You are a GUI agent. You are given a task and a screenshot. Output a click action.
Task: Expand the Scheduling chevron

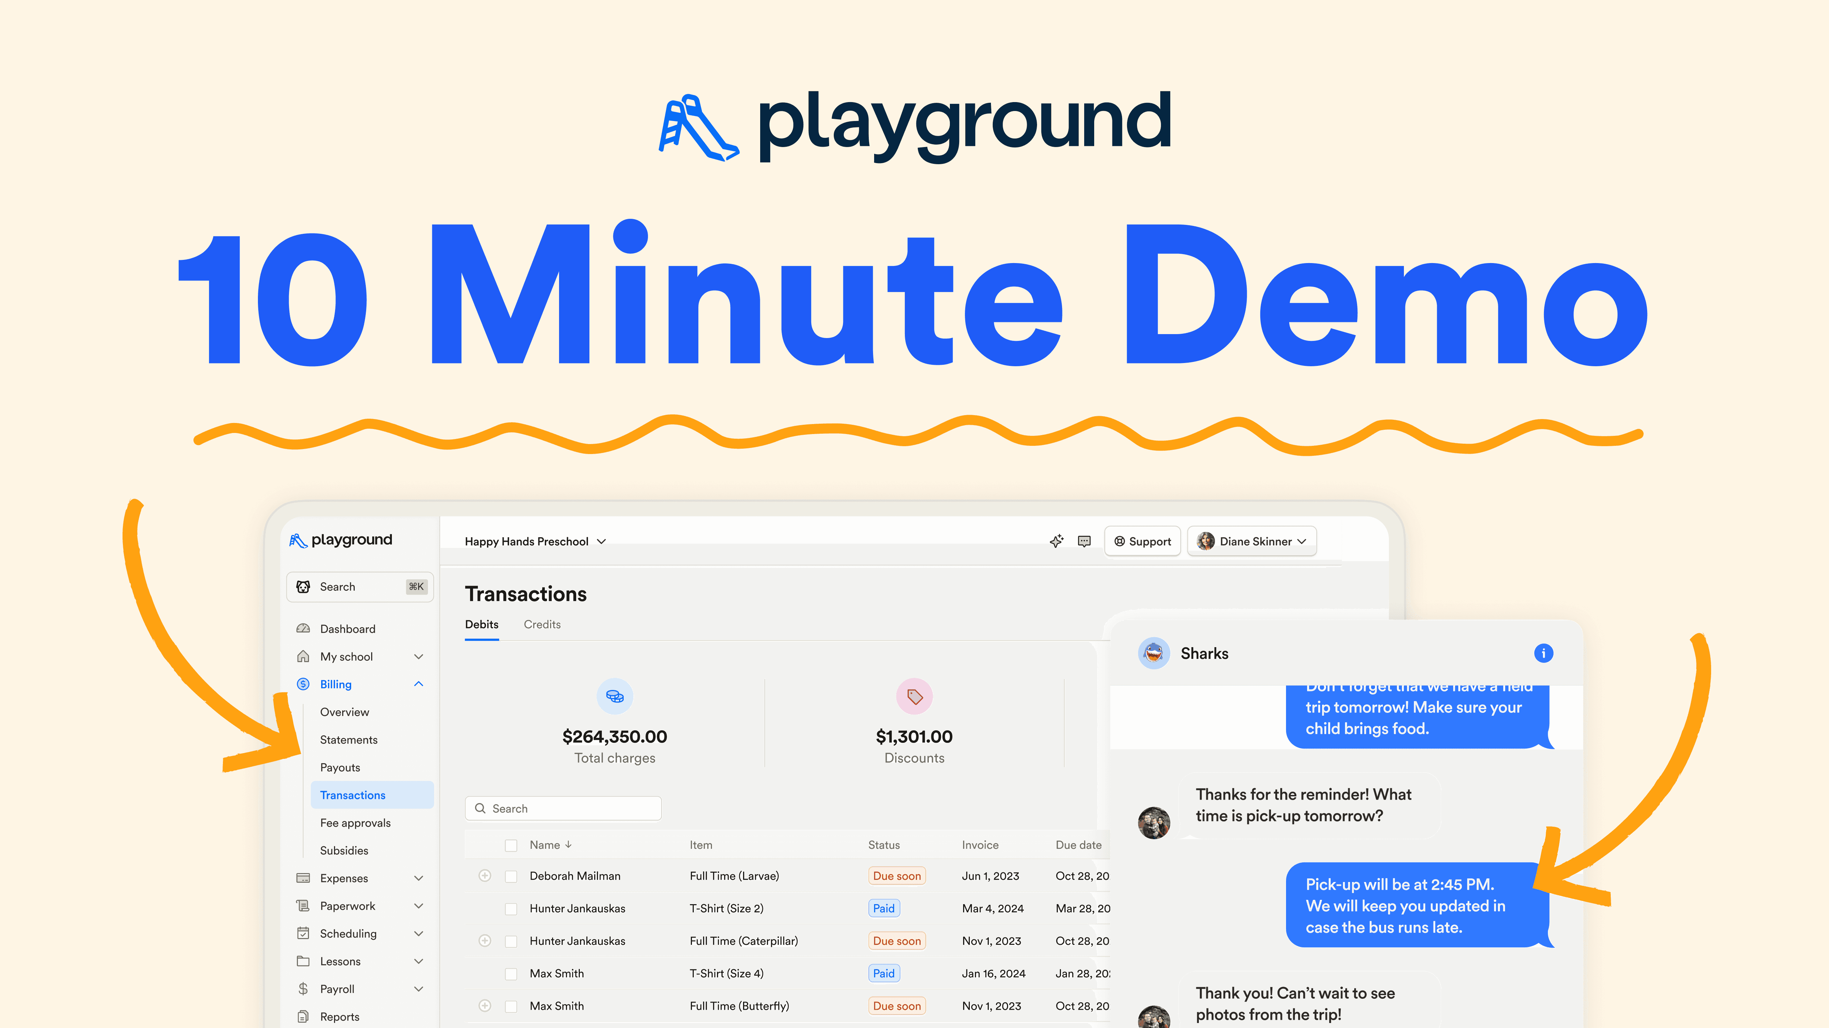[419, 933]
